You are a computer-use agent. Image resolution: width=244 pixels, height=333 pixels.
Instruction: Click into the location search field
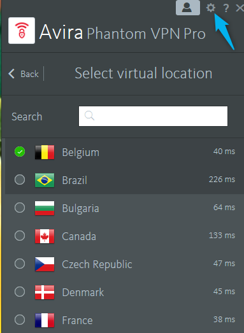click(x=153, y=116)
